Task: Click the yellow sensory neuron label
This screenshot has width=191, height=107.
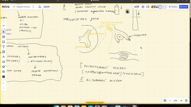Action: click(x=112, y=23)
